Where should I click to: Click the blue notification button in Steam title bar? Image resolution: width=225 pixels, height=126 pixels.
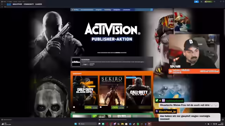(x=196, y=1)
